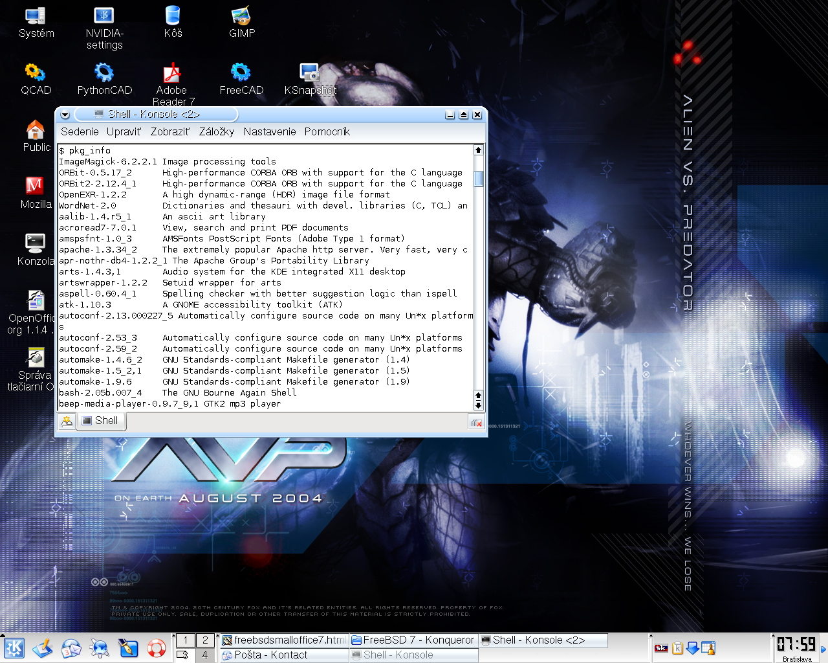Open the Systém desktop icon

tap(36, 23)
